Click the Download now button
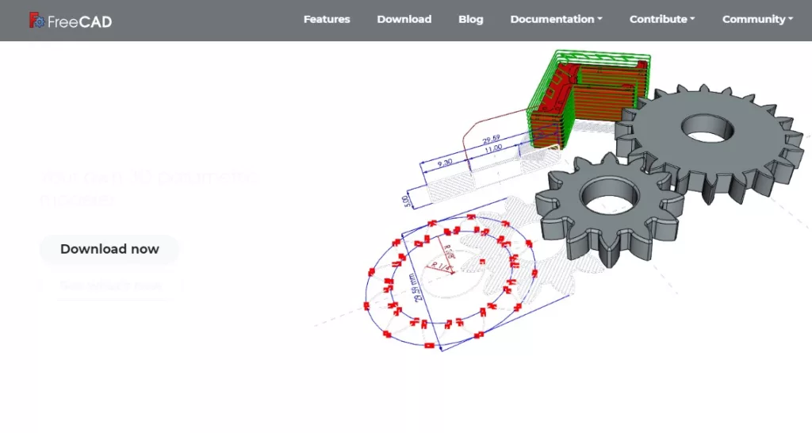This screenshot has height=433, width=812. [x=109, y=249]
